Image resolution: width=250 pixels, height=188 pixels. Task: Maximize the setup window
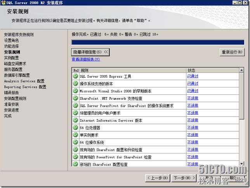click(x=240, y=3)
